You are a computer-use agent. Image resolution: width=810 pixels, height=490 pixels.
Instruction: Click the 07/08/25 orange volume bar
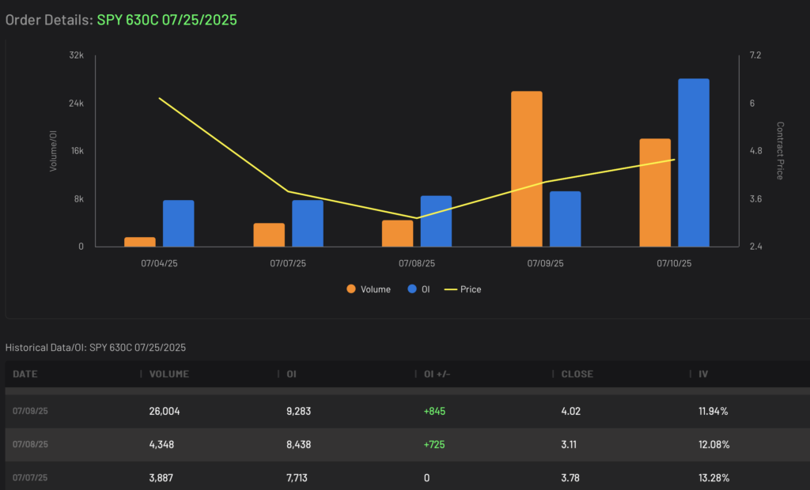click(397, 233)
